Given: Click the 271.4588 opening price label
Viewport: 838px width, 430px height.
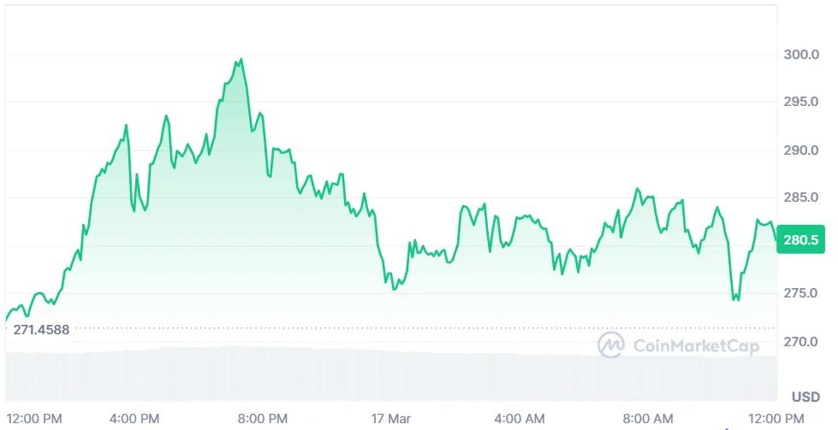Looking at the screenshot, I should 41,330.
